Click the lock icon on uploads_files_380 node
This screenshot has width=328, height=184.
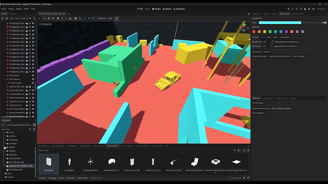click(30, 87)
